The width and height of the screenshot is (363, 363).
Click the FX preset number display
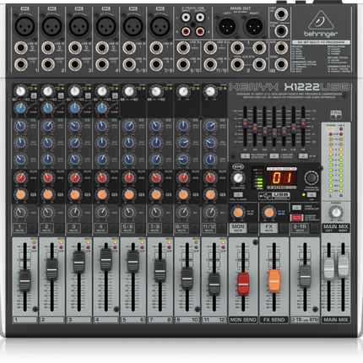(x=281, y=178)
